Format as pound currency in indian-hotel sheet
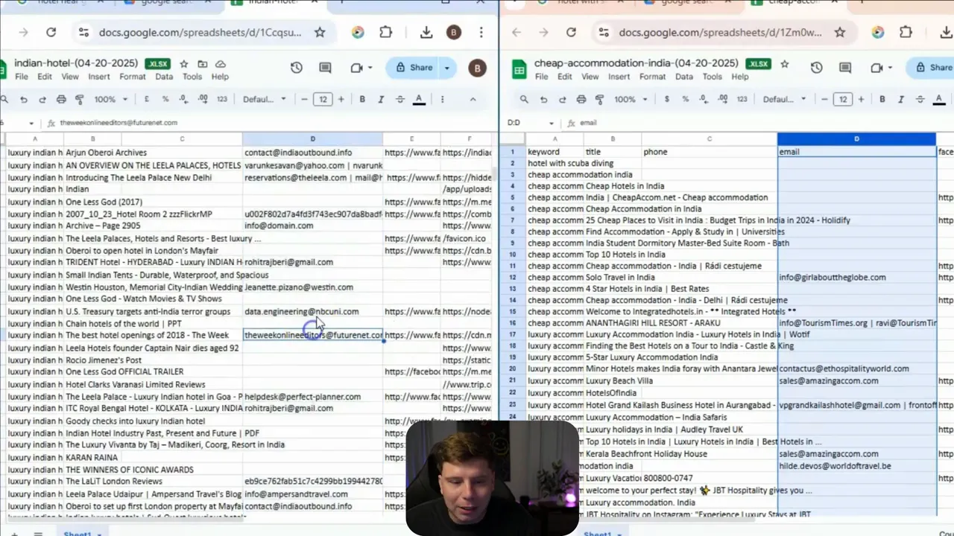Screen dimensions: 954x536 146,99
